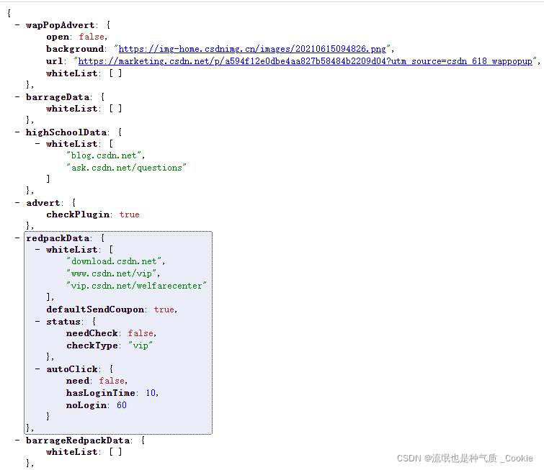This screenshot has height=470, width=544.
Task: Click the "download.csdn.net" string value
Action: click(114, 261)
